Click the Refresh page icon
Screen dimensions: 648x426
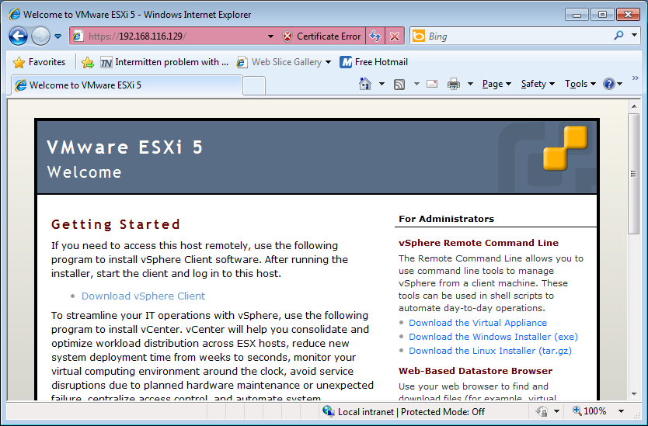(375, 36)
